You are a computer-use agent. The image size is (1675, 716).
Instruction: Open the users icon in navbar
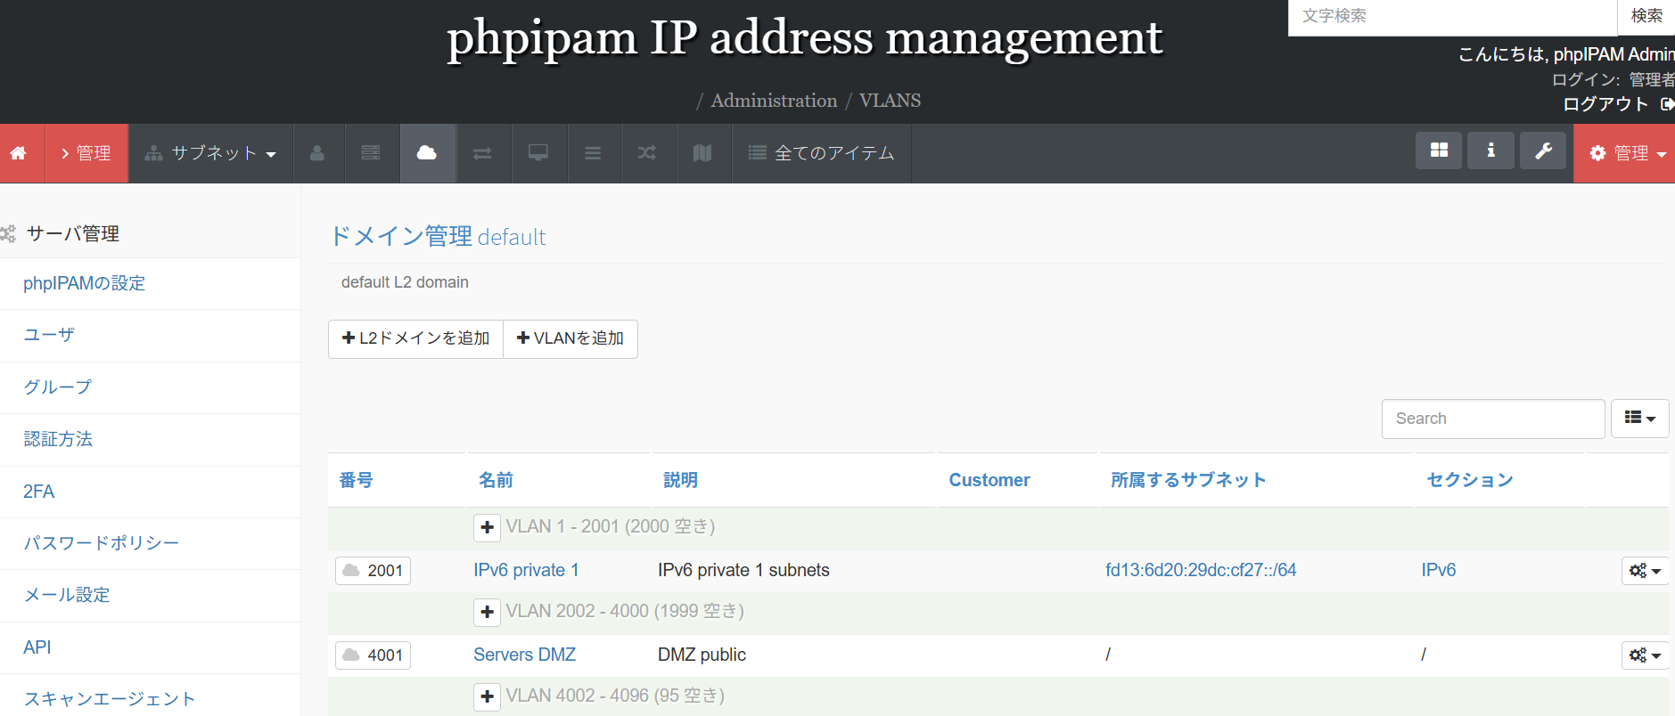[317, 153]
